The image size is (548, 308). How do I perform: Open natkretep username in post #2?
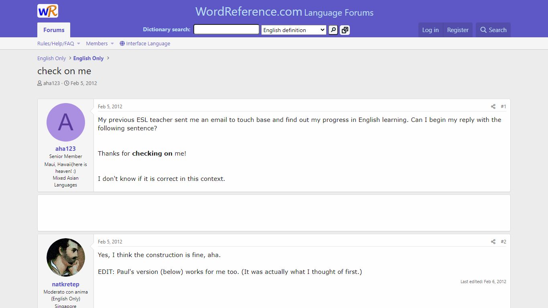coord(66,284)
